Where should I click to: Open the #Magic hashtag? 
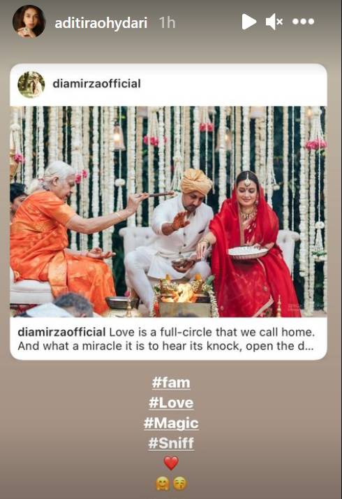pos(171,423)
